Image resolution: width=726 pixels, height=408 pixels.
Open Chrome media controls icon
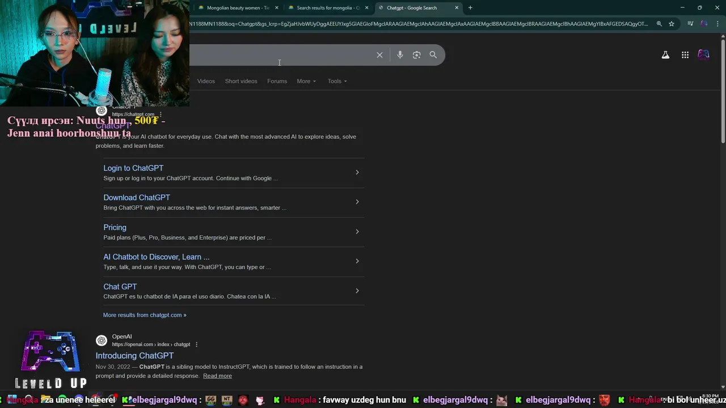tap(690, 24)
